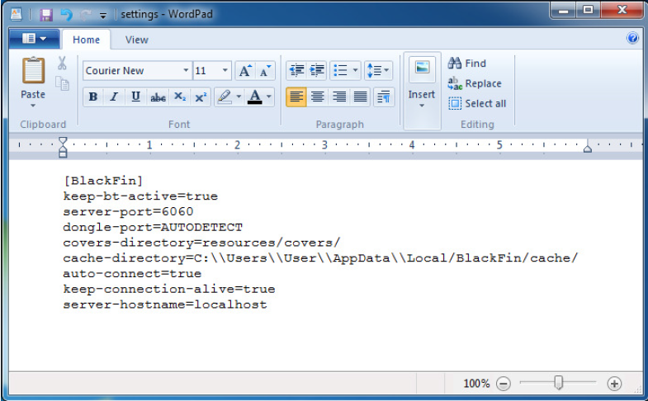
Task: Center align the text
Action: (317, 97)
